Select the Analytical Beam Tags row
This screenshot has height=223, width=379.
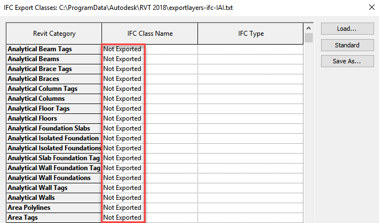point(54,49)
